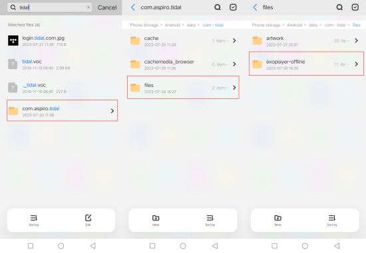Create New folder in files panel
The width and height of the screenshot is (366, 253).
[x=277, y=220]
